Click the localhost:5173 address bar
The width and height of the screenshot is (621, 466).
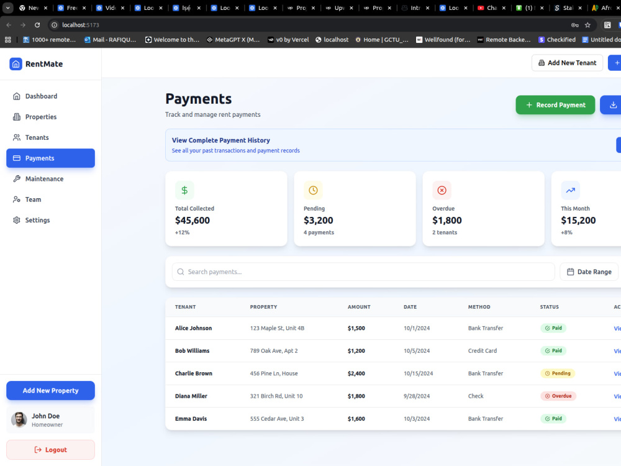point(309,25)
